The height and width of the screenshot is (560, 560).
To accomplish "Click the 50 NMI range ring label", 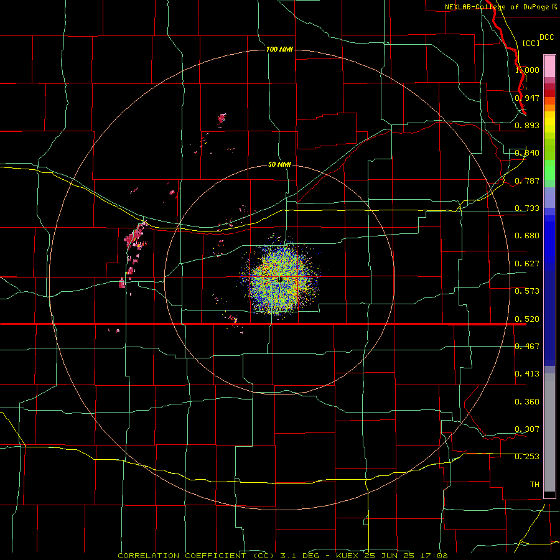I will pos(279,164).
